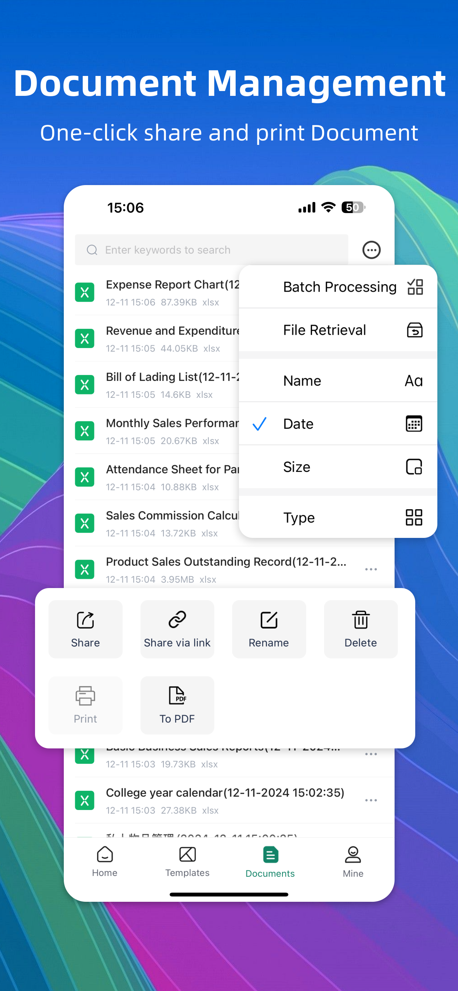458x991 pixels.
Task: Click the 27.38KB file details line
Action: click(162, 810)
